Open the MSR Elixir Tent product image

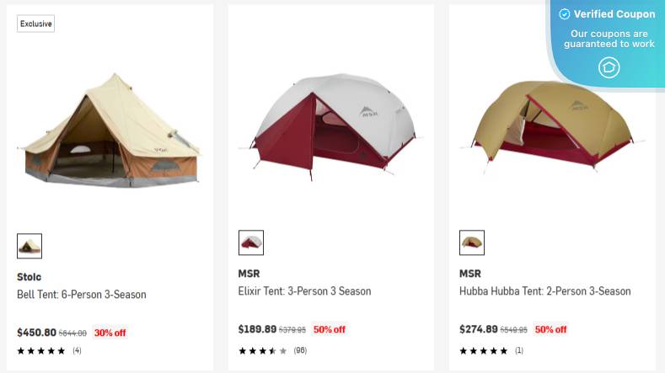click(330, 127)
